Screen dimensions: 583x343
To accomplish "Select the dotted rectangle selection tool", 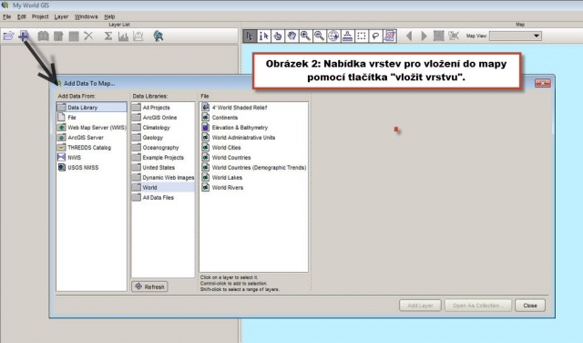I will (362, 36).
